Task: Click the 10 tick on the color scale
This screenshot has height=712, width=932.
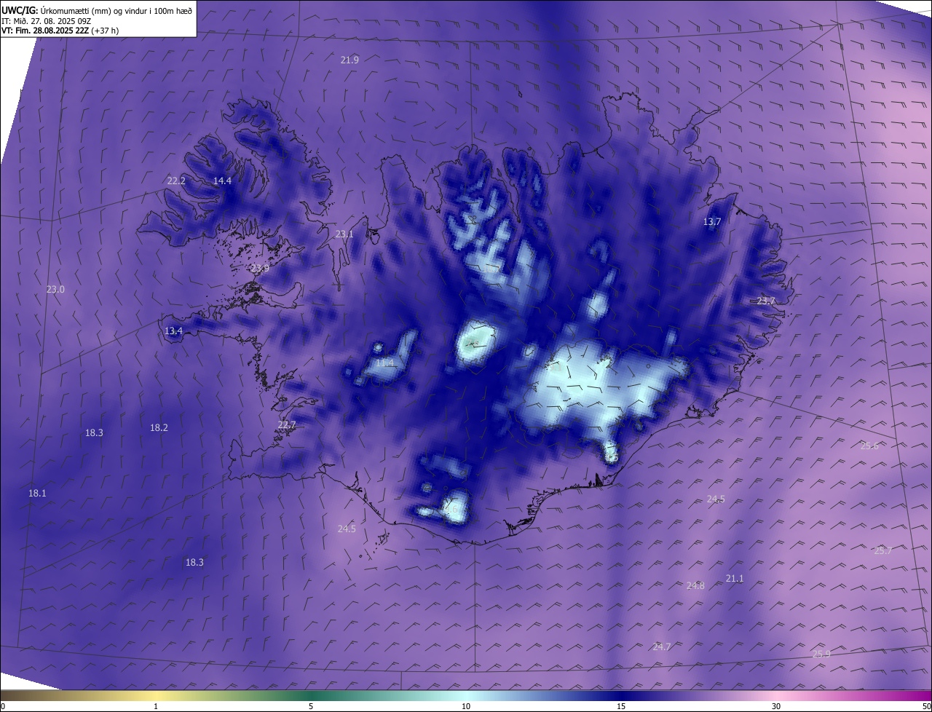Action: point(466,706)
